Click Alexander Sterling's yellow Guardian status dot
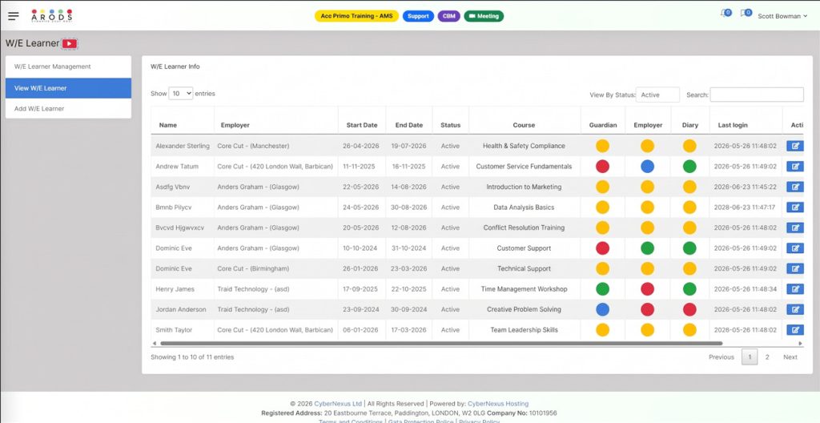820x423 pixels. tap(602, 146)
